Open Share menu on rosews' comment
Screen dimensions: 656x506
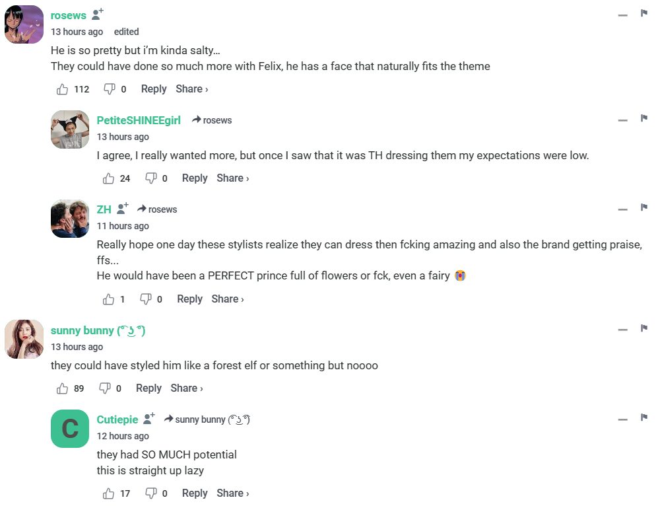(191, 89)
